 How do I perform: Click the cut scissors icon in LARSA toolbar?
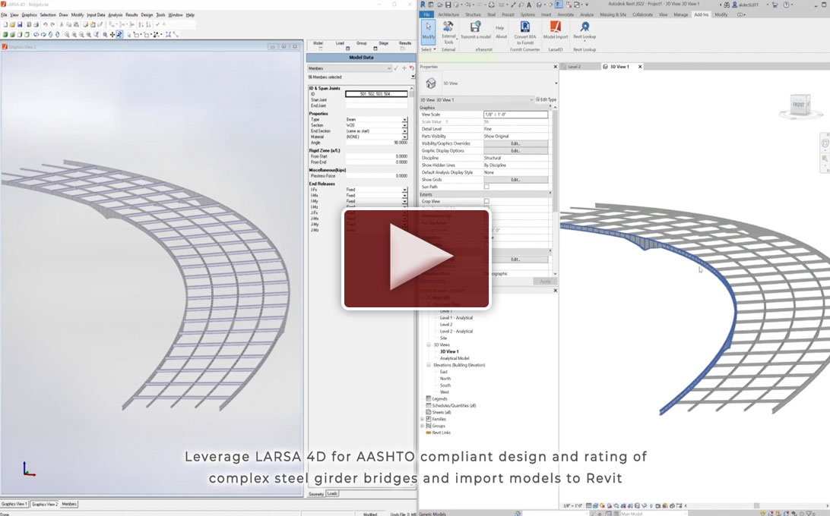(62, 24)
